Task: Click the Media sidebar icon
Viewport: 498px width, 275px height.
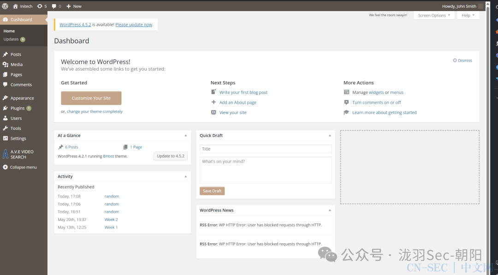Action: (x=6, y=64)
